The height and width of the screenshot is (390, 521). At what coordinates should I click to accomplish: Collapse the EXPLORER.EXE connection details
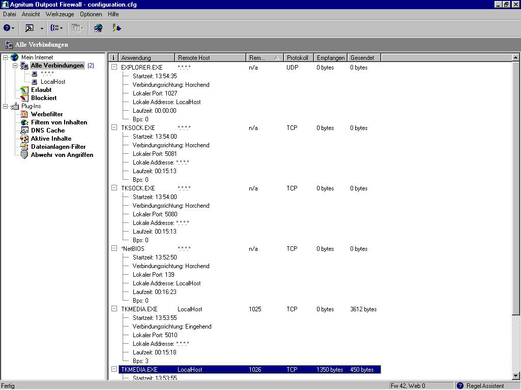[114, 67]
